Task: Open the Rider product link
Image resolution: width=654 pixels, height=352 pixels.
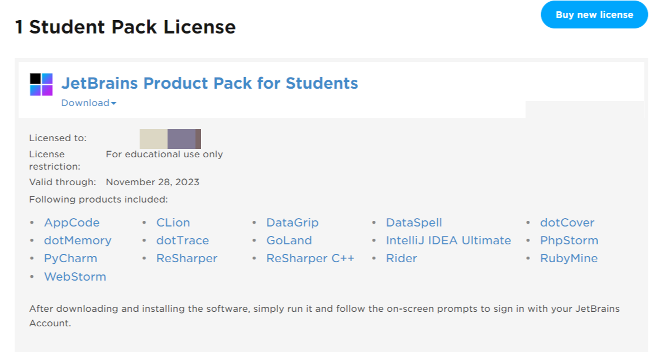Action: (401, 258)
